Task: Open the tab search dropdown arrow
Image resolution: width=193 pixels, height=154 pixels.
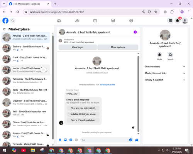Action: (x=4, y=4)
